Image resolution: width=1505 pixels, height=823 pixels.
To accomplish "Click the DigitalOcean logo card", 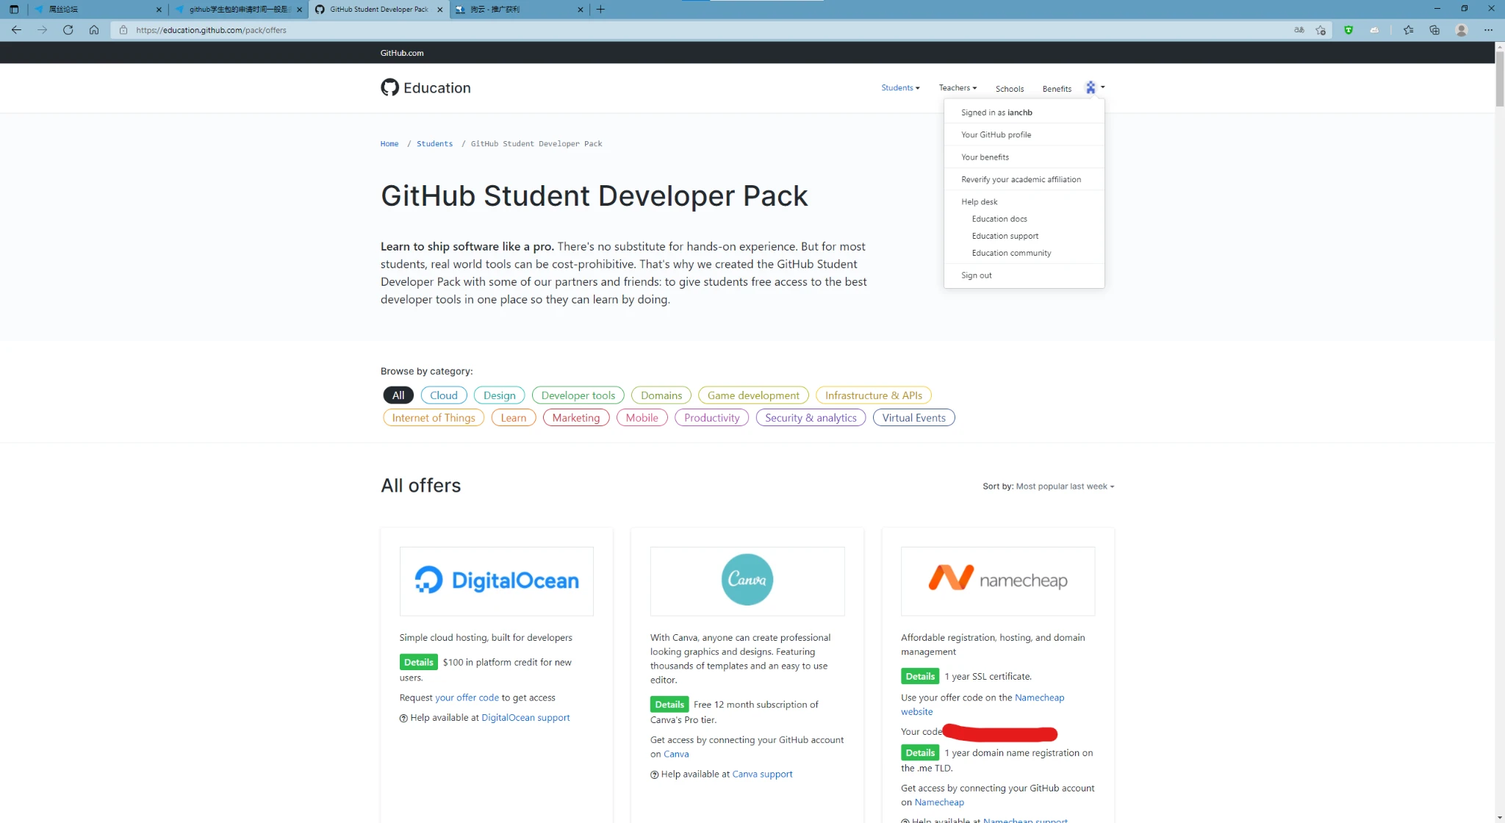I will [x=496, y=581].
